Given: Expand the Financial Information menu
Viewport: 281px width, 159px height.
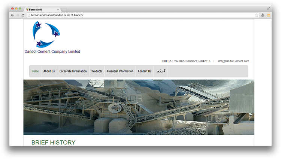Looking at the screenshot, I should (x=120, y=71).
